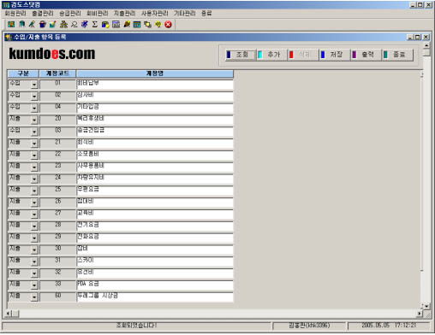
Task: Open the 구분 dropdown for code 28 row
Action: click(x=34, y=226)
